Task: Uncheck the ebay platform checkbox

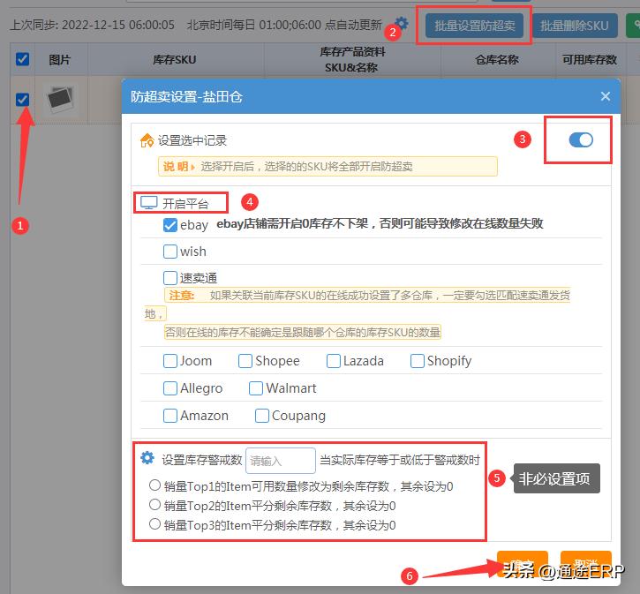Action: [x=169, y=225]
